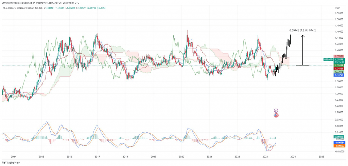
Task: Click the 2023 label on time axis
Action: tap(265, 157)
